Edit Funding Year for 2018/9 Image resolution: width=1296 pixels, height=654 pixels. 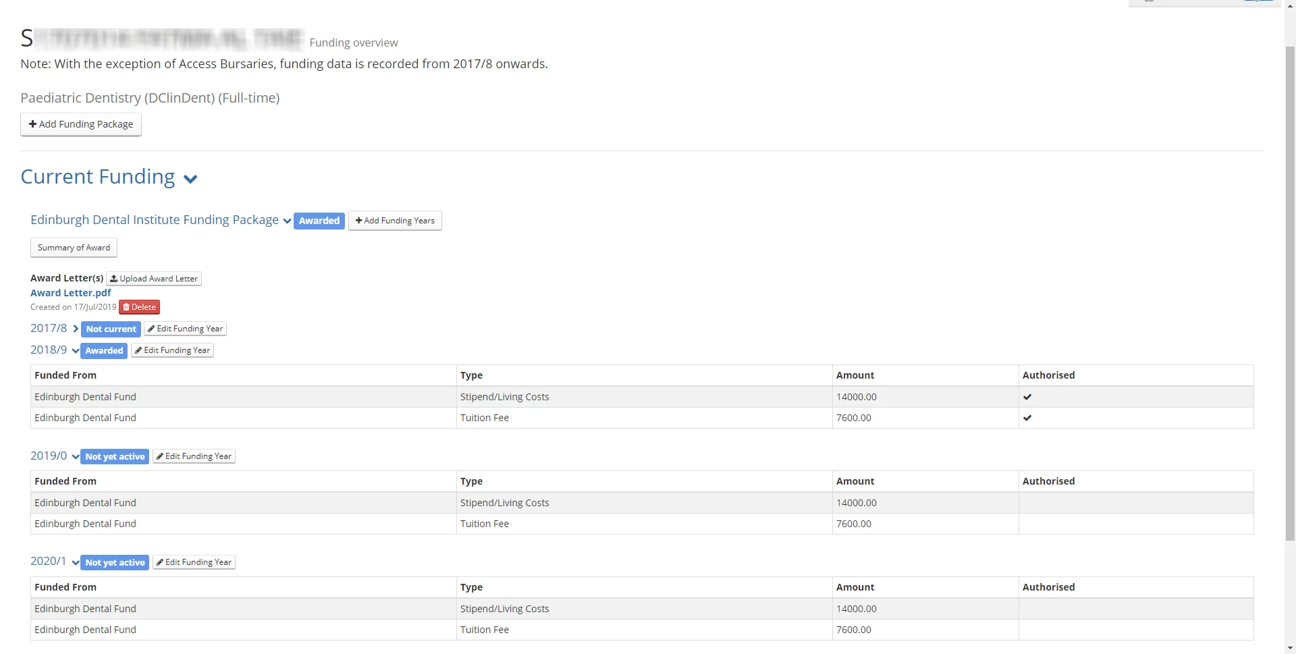click(172, 350)
